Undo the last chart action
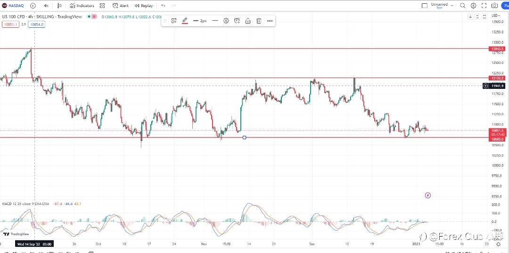 [x=163, y=6]
